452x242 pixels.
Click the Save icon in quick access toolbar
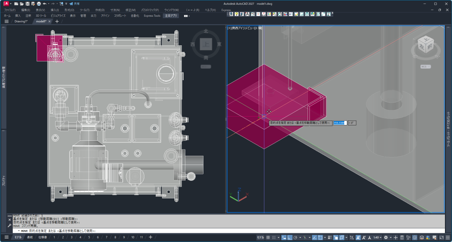pyautogui.click(x=27, y=4)
